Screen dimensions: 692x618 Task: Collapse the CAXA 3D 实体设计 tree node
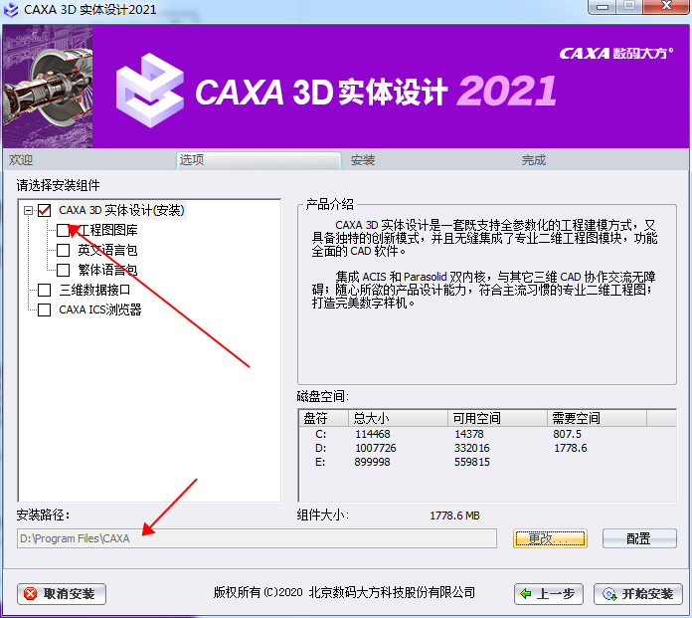click(x=28, y=210)
